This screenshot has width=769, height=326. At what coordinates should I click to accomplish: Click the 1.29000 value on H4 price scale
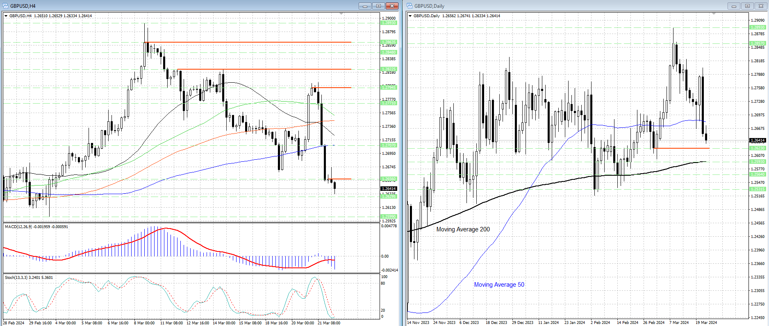(x=389, y=18)
